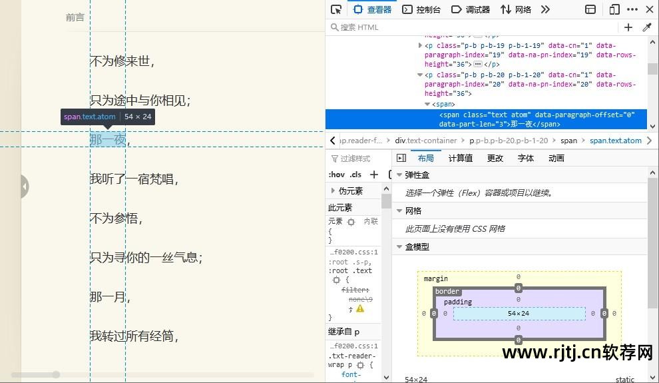This screenshot has height=383, width=659.
Task: Show more devtools tabs chevron
Action: 545,10
